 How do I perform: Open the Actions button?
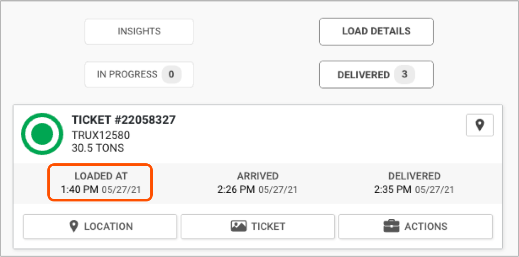click(416, 226)
